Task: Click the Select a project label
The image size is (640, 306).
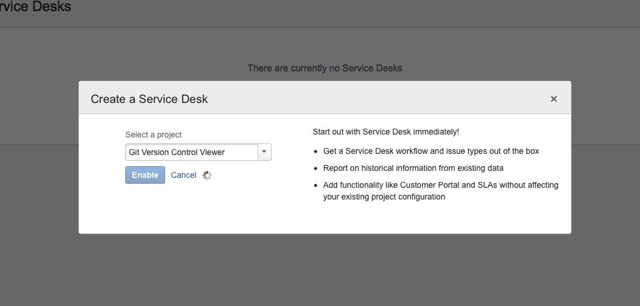Action: pyautogui.click(x=153, y=135)
